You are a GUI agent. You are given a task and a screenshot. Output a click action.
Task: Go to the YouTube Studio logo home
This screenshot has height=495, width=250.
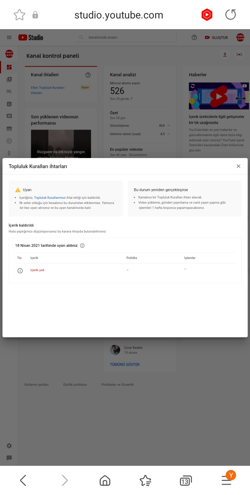point(31,38)
